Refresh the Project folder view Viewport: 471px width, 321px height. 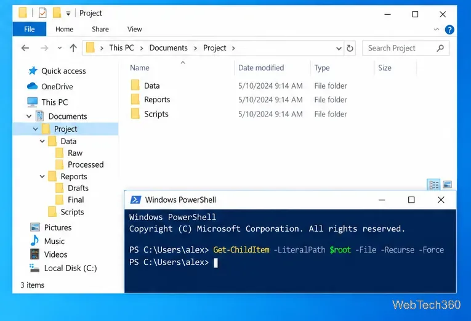pyautogui.click(x=350, y=48)
